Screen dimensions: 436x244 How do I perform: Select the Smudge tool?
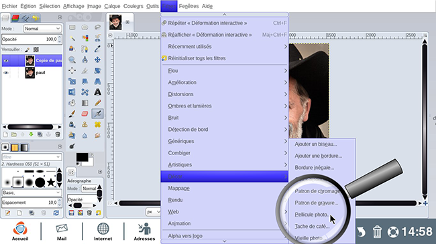pyautogui.click(x=97, y=135)
